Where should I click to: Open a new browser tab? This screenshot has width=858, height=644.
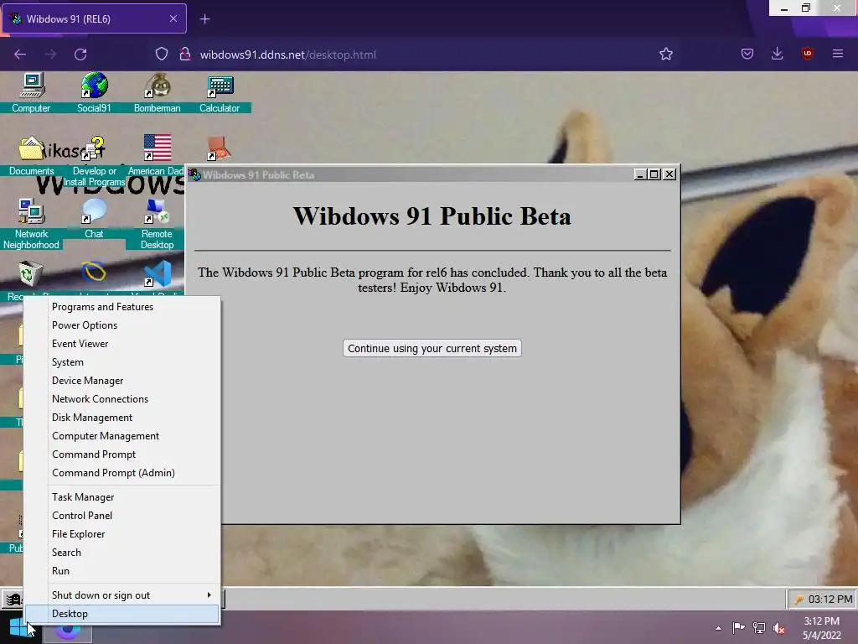click(x=204, y=19)
